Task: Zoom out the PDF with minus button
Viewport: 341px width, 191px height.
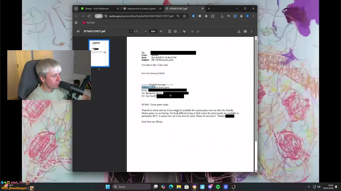Action: pos(145,31)
